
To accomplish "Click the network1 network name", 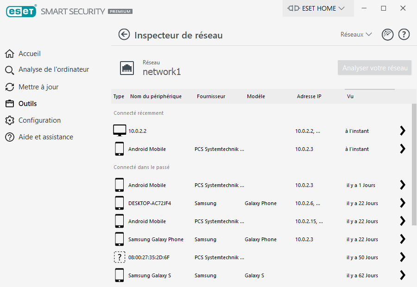I will [x=161, y=72].
